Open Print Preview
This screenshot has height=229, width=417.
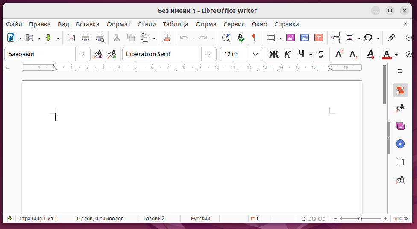[100, 38]
